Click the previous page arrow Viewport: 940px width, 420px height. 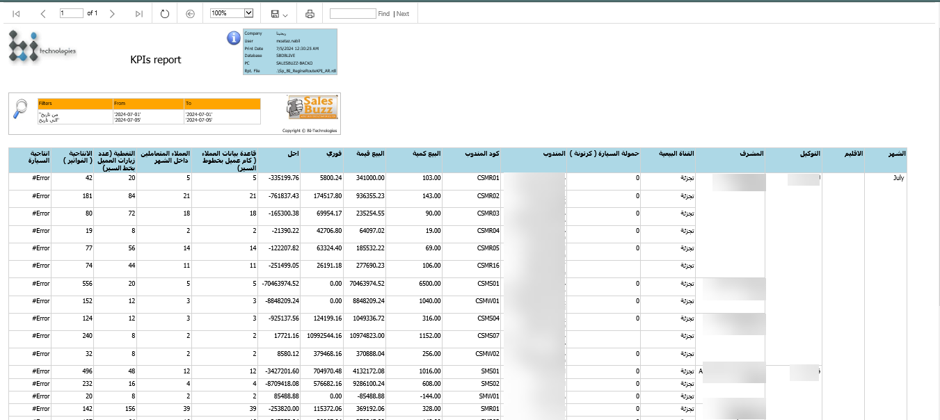pyautogui.click(x=43, y=14)
